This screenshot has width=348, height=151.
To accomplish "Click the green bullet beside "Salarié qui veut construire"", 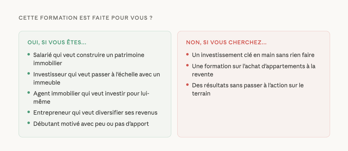I will coord(29,55).
